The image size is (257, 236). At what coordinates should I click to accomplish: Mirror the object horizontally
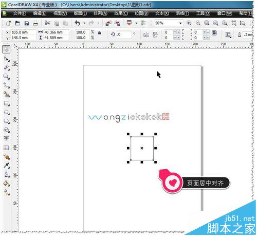tap(146, 35)
